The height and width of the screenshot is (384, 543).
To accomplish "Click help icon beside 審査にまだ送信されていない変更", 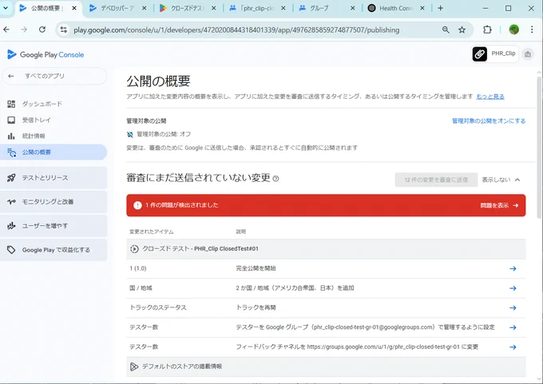I will click(x=275, y=179).
